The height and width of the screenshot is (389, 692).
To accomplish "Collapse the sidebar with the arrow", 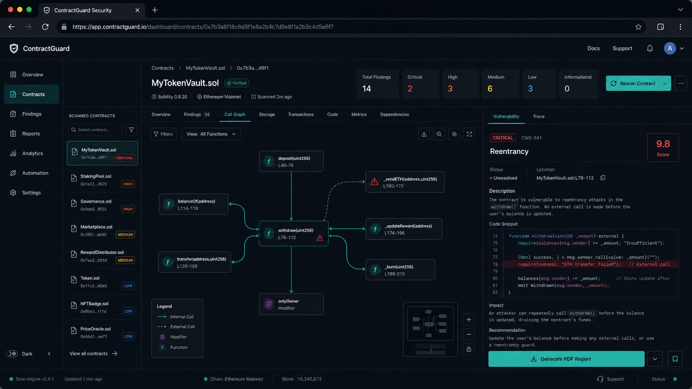I will tap(49, 354).
